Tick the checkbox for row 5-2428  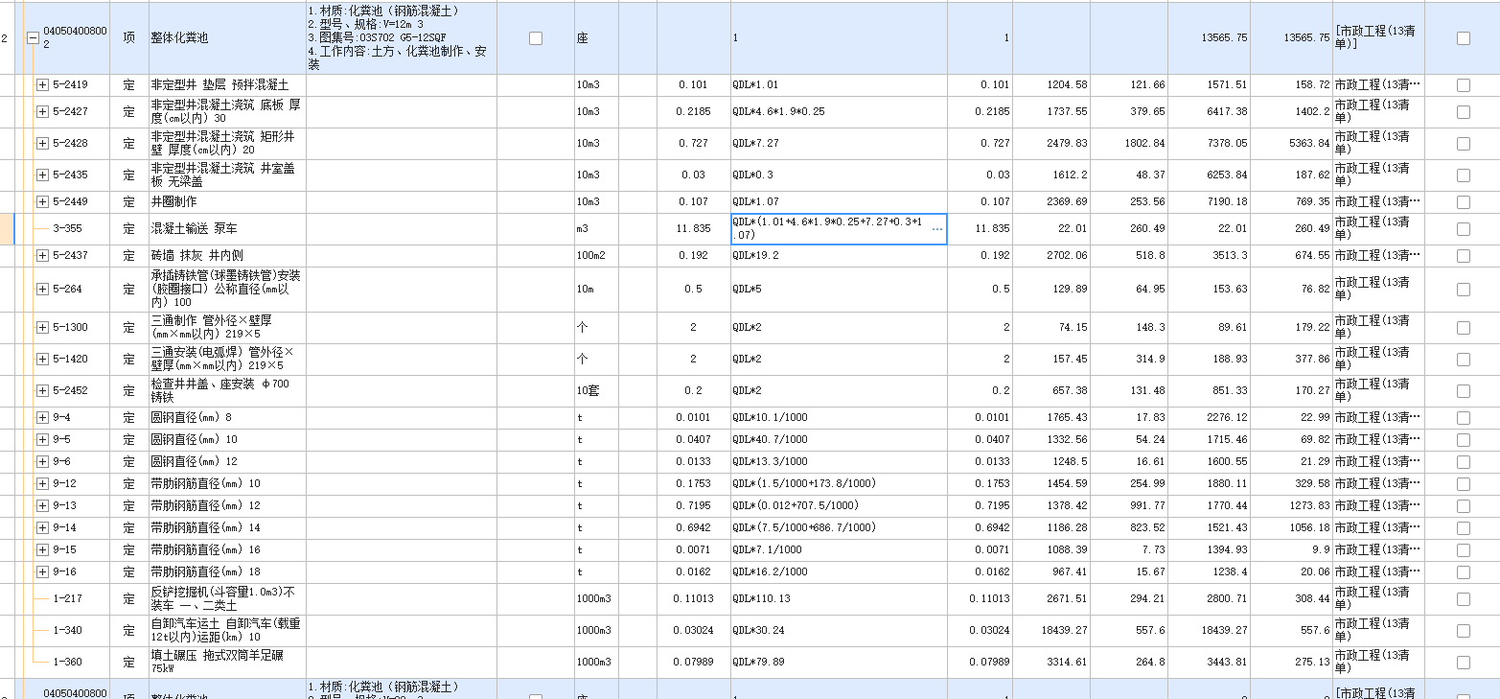click(1463, 144)
